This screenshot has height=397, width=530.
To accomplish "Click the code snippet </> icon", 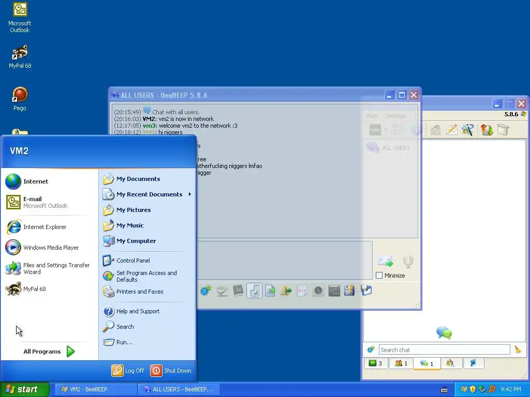I will [302, 291].
